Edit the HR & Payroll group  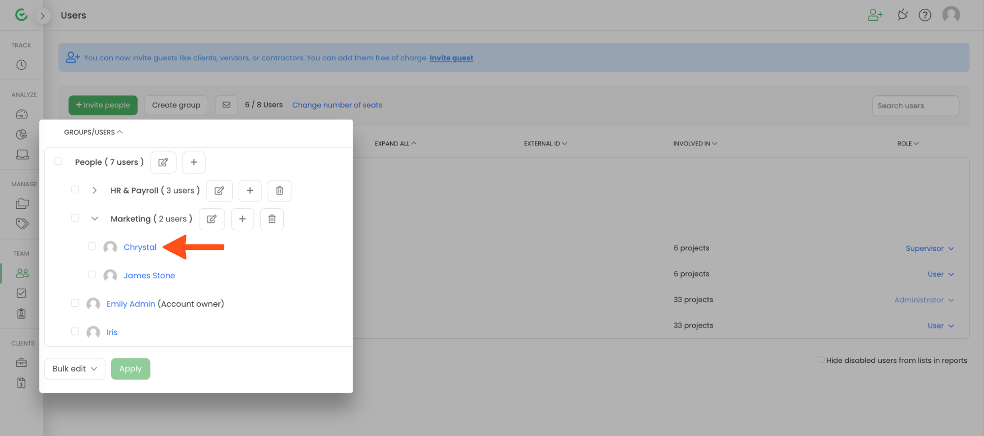point(219,191)
